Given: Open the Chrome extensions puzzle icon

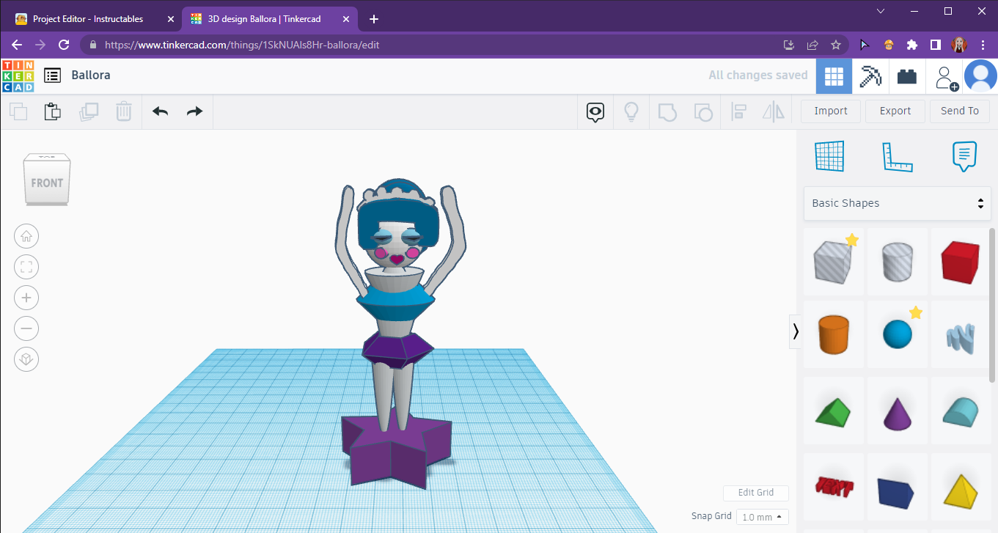Looking at the screenshot, I should (x=912, y=45).
